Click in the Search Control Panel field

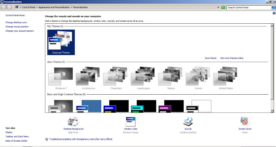tap(249, 7)
